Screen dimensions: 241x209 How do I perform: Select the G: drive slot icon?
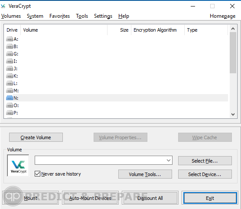(x=10, y=54)
